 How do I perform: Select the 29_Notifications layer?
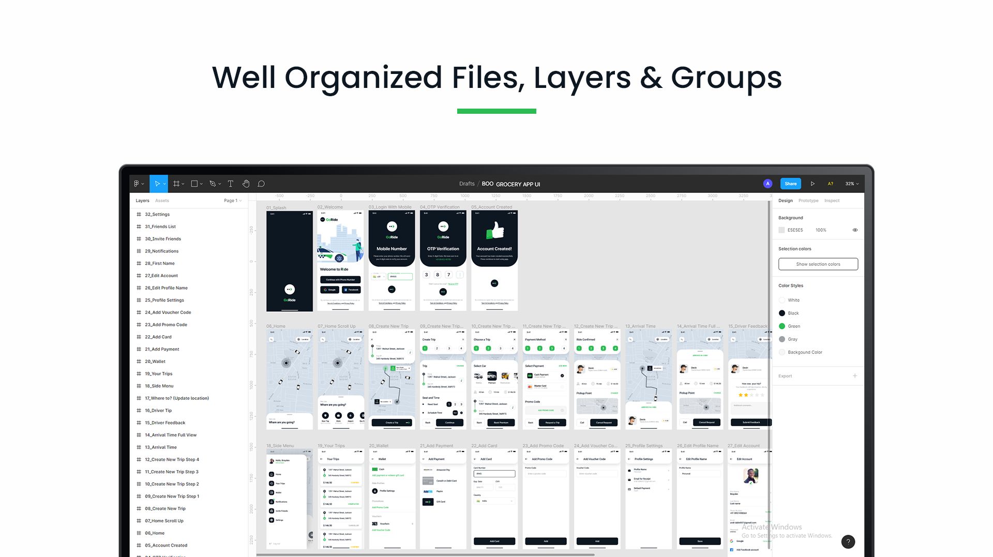pyautogui.click(x=162, y=251)
